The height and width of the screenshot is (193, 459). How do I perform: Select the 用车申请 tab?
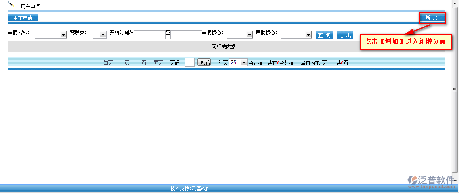pos(23,18)
